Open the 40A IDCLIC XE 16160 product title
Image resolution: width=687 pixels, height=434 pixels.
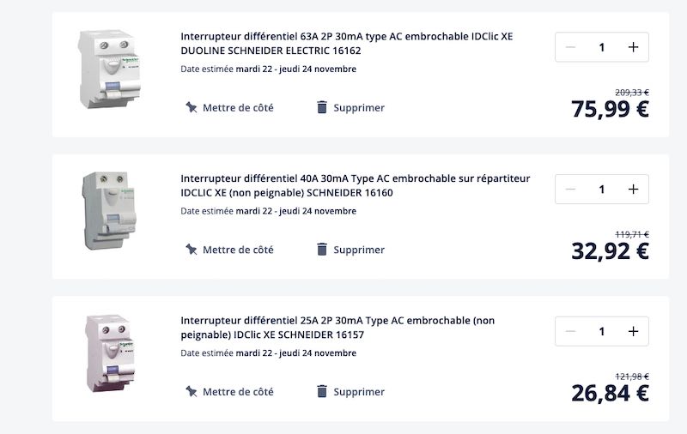click(356, 185)
